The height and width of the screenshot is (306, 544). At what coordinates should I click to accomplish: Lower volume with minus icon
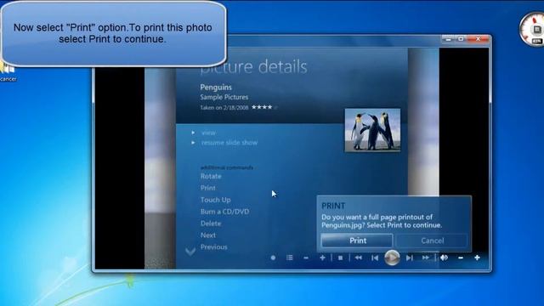click(461, 258)
